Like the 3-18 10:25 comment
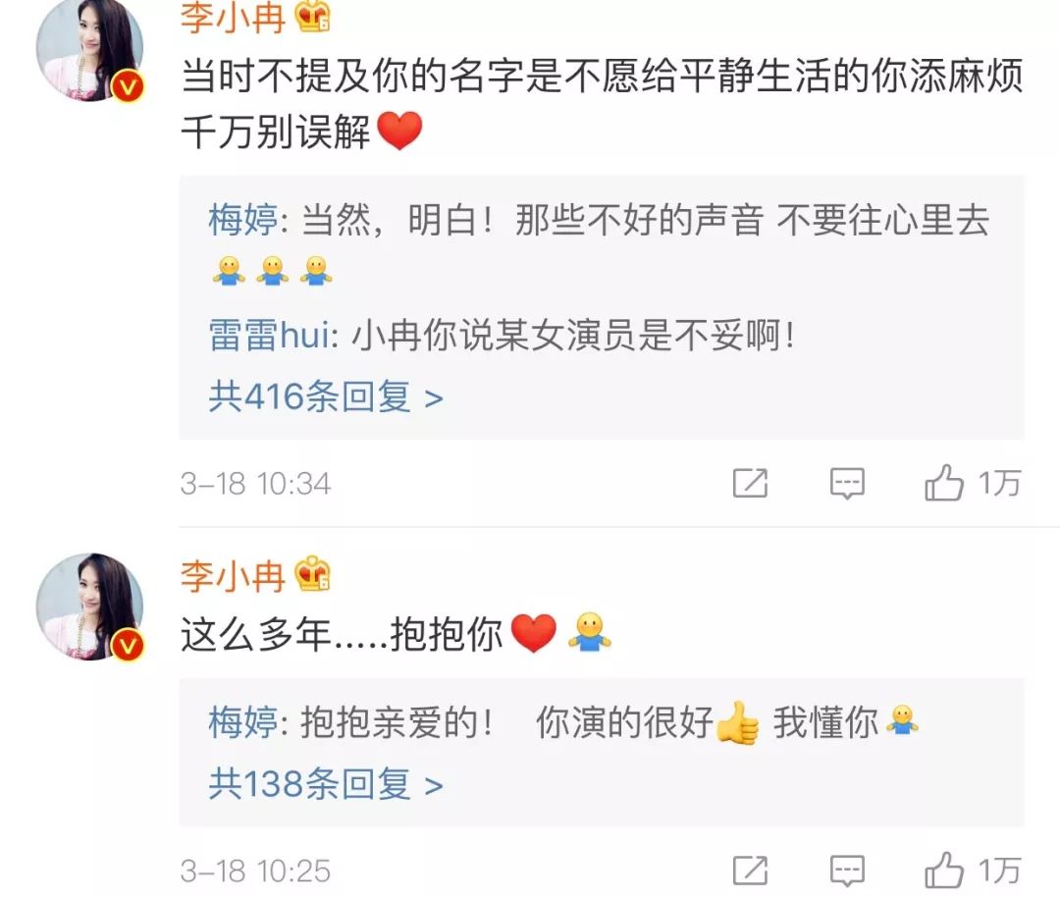Viewport: 1060px width, 897px height. click(x=972, y=870)
